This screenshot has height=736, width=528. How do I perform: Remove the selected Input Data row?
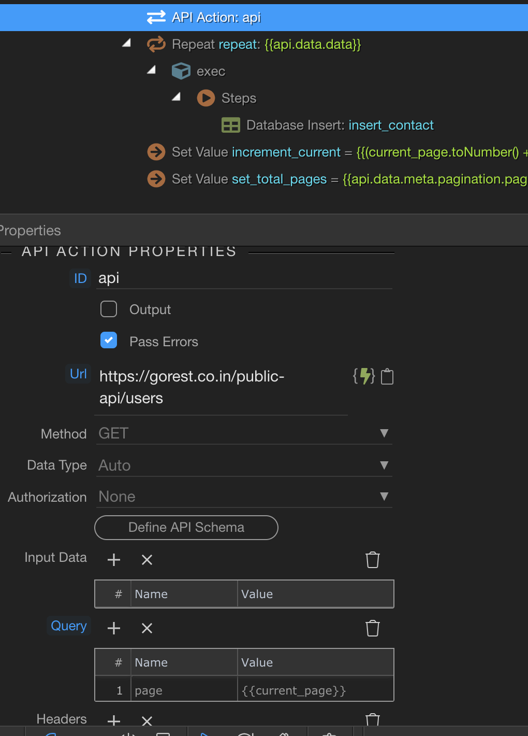click(147, 560)
